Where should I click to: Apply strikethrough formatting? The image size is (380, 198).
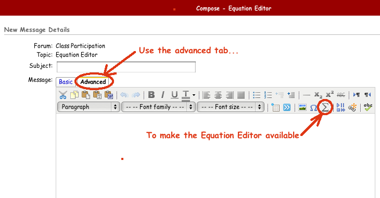pyautogui.click(x=341, y=95)
